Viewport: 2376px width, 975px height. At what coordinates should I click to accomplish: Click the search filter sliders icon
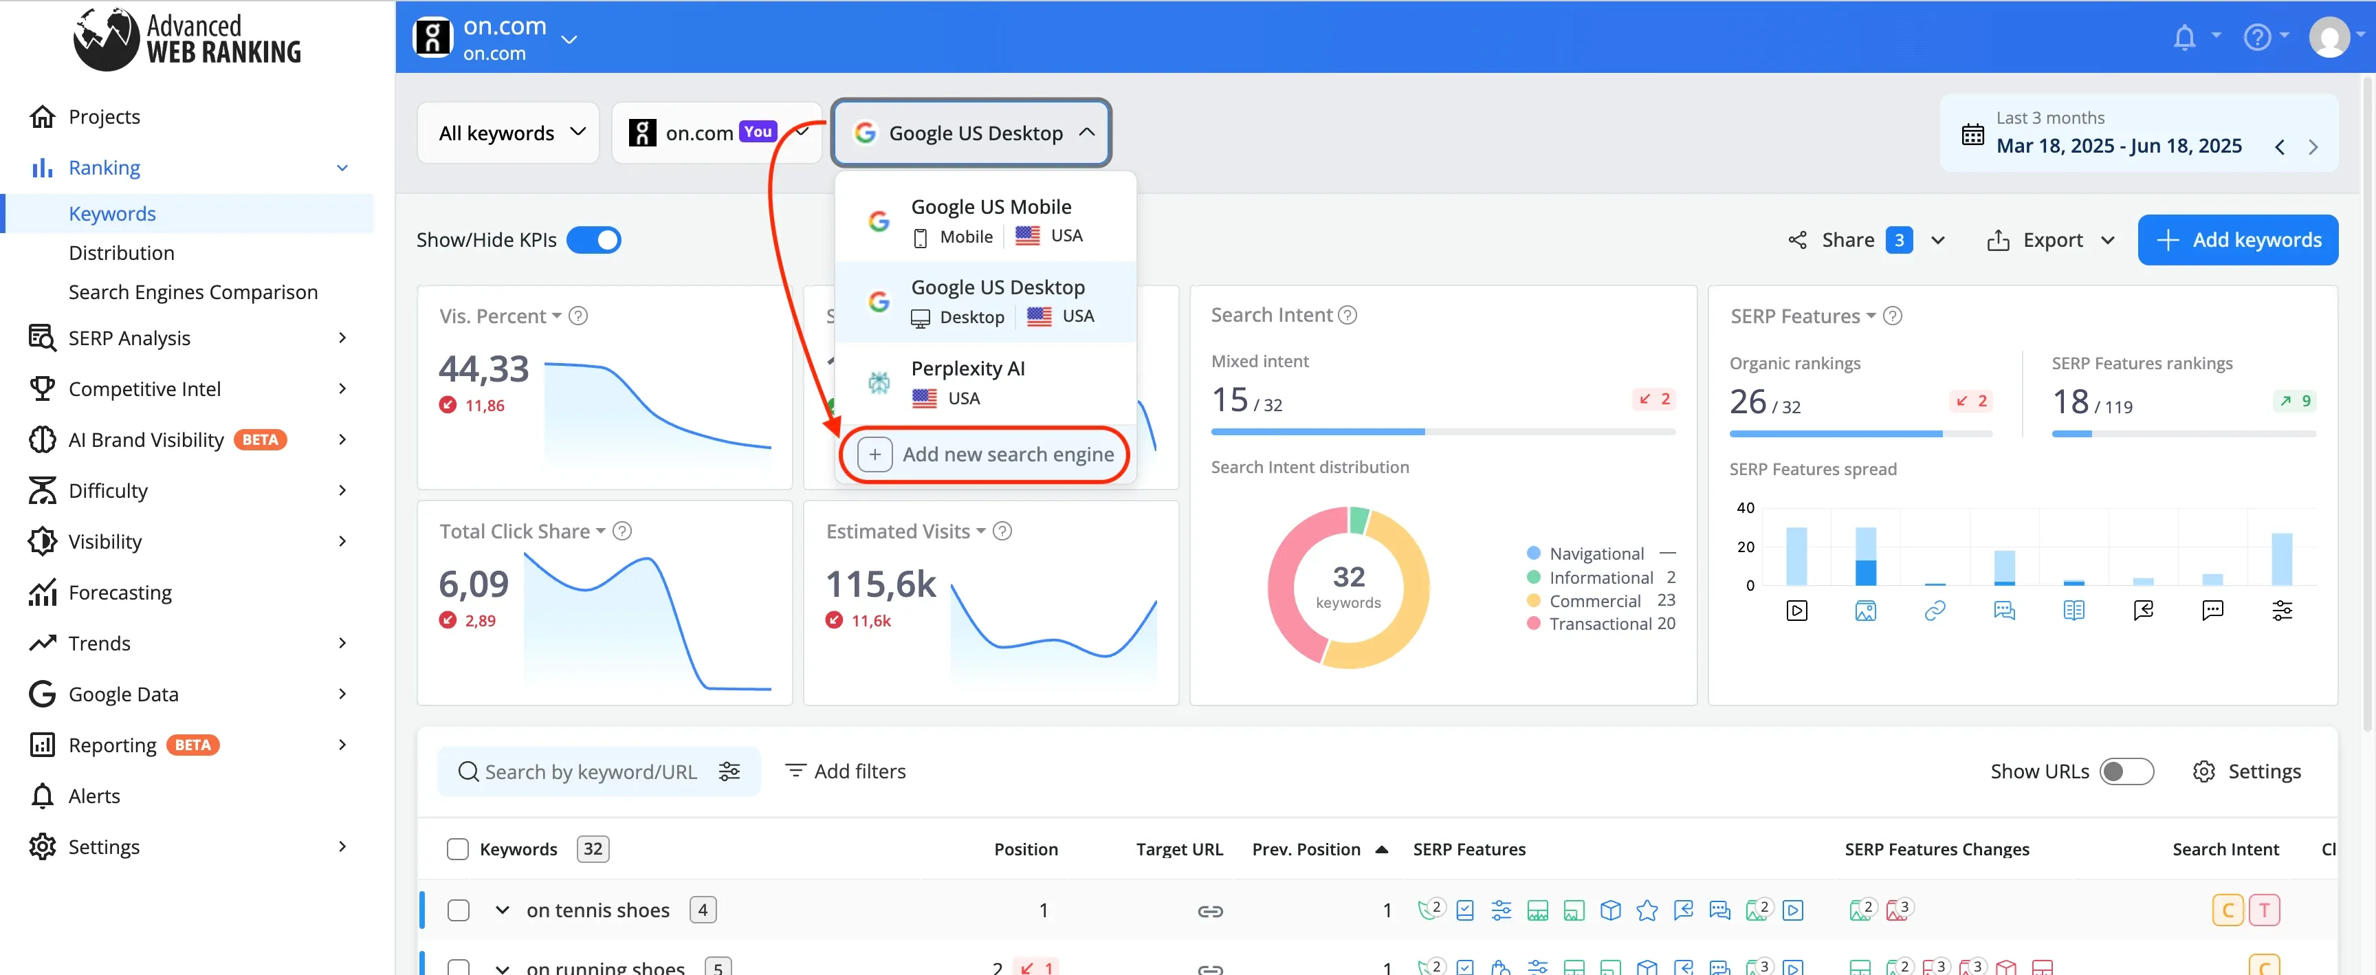coord(729,771)
